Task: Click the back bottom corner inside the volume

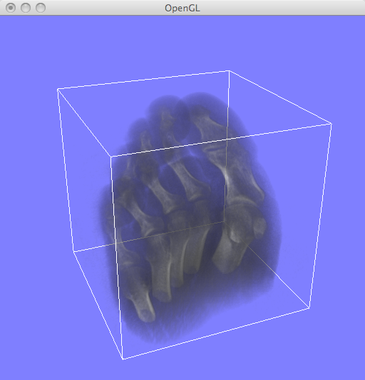Action: (224, 221)
